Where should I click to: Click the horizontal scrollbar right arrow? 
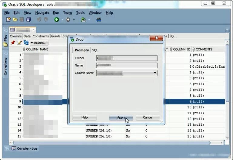221,143
